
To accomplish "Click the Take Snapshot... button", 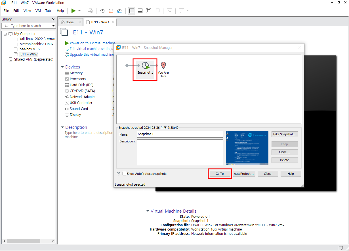I will (285, 134).
